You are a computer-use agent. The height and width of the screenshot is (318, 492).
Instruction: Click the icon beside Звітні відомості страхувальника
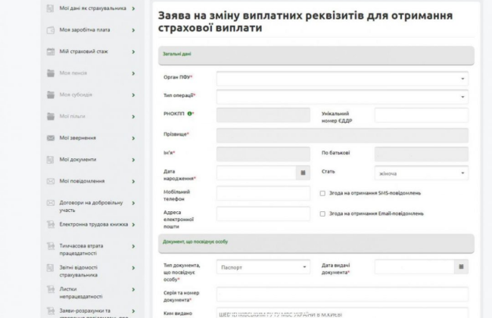pos(50,268)
